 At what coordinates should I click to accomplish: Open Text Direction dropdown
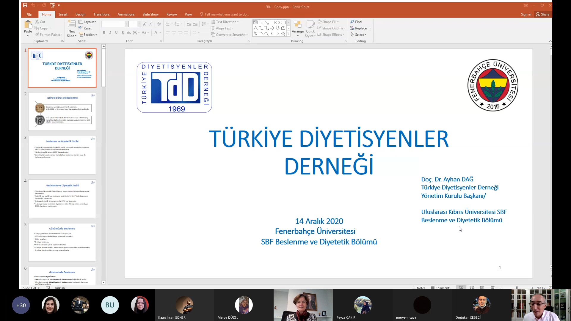point(225,22)
